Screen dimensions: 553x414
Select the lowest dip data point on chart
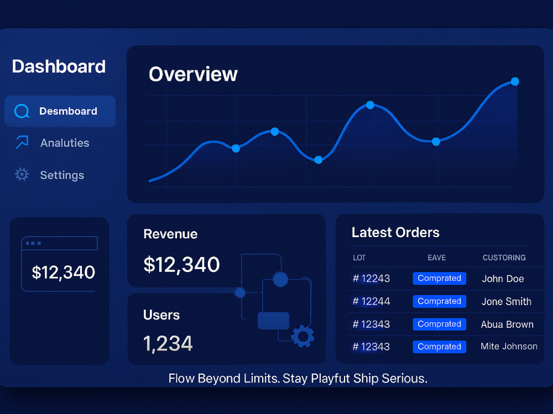pos(318,160)
